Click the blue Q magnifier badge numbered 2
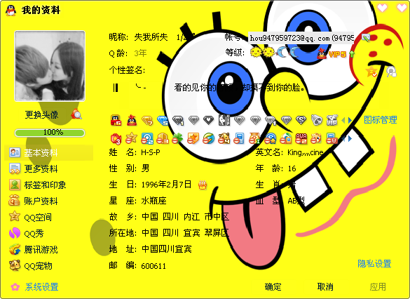Screen dimensions: 410x299 pos(147,138)
